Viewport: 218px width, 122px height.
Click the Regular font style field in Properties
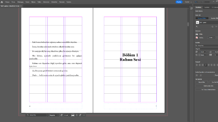[207, 49]
